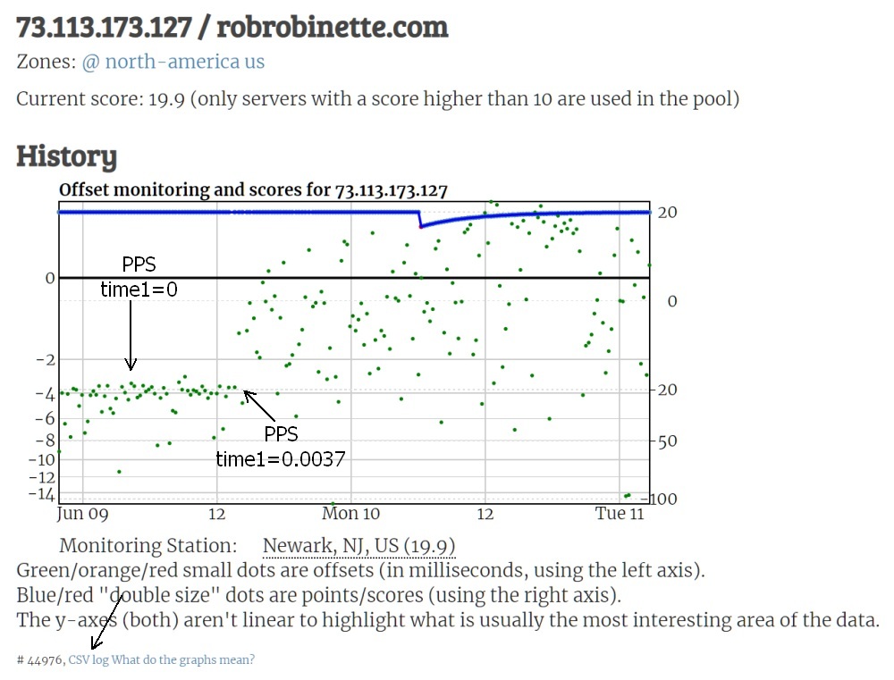The height and width of the screenshot is (680, 894).
Task: Click the red score dip point on blue line
Action: click(421, 227)
